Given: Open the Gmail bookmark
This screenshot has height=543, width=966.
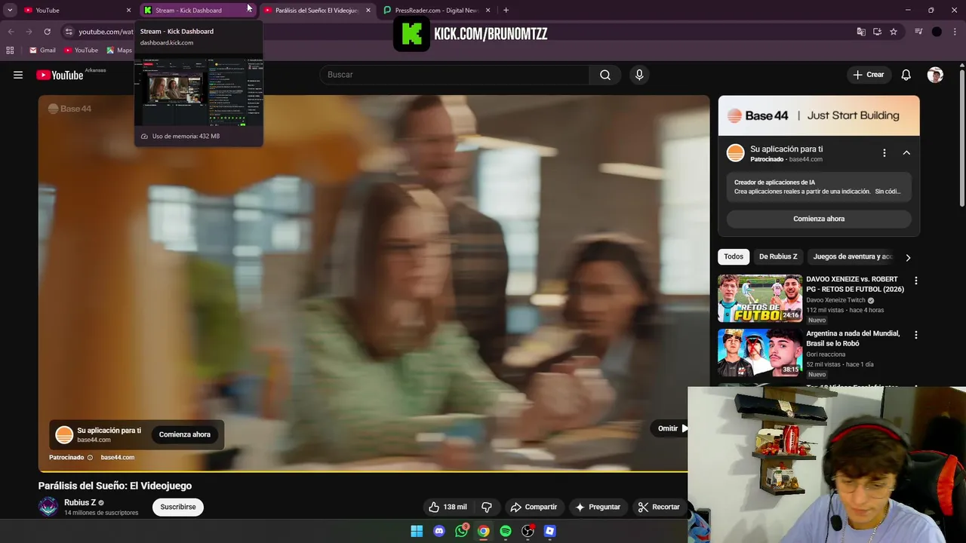Looking at the screenshot, I should click(x=42, y=51).
